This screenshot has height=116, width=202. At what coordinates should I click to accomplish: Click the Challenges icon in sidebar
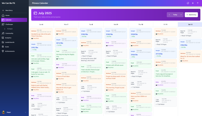pyautogui.click(x=3, y=24)
